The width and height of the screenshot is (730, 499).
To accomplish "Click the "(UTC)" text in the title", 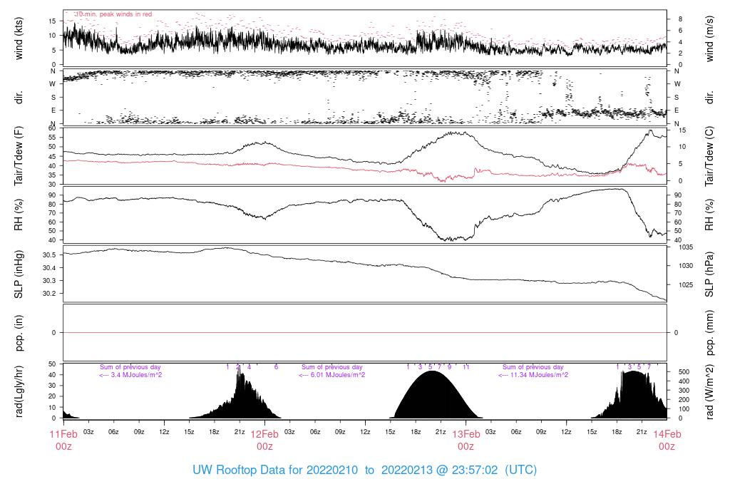I will pos(521,470).
